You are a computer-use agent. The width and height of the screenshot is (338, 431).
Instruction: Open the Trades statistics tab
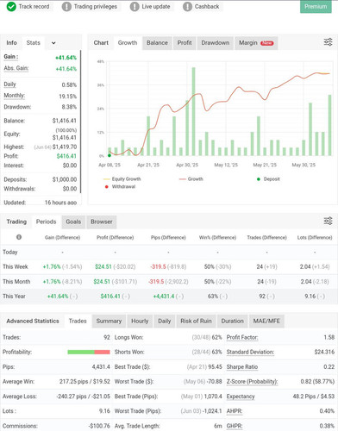[78, 321]
